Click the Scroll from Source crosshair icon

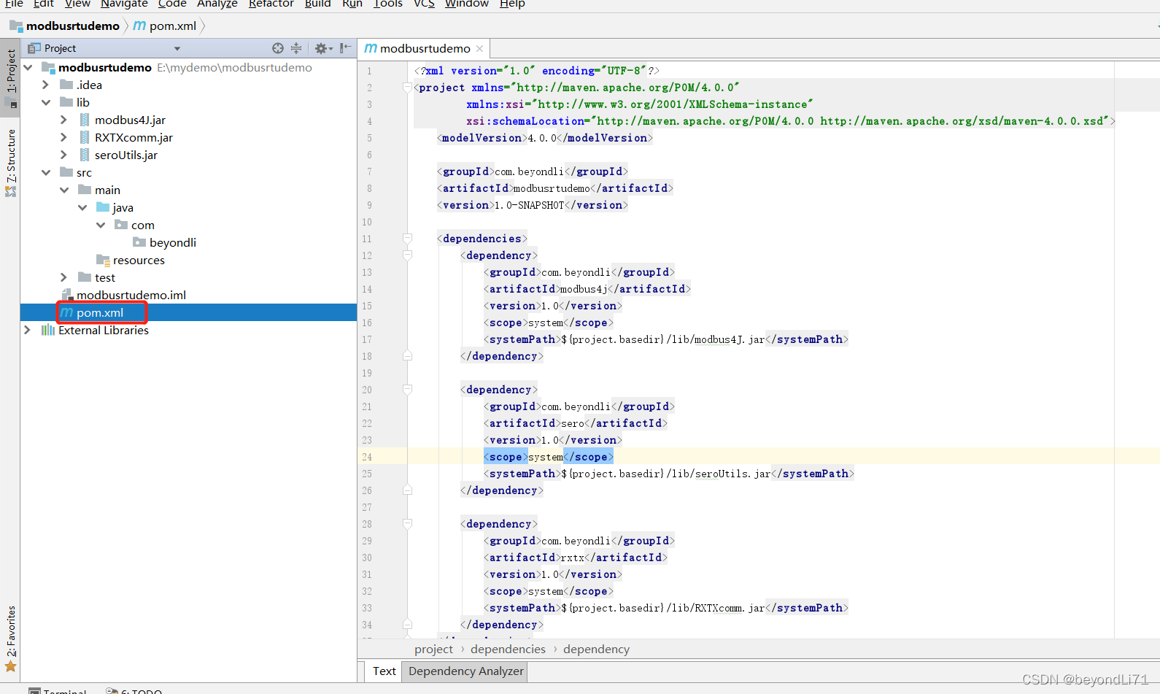coord(277,48)
